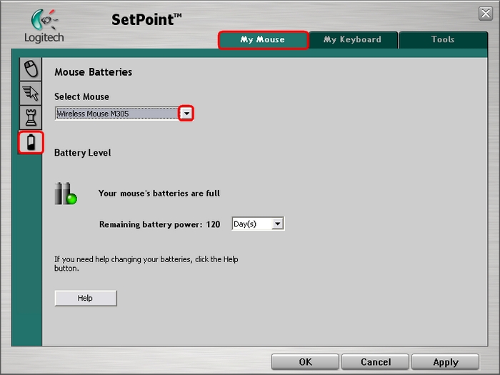Confirm settings with the OK button
Viewport: 500px width, 375px height.
(x=305, y=362)
